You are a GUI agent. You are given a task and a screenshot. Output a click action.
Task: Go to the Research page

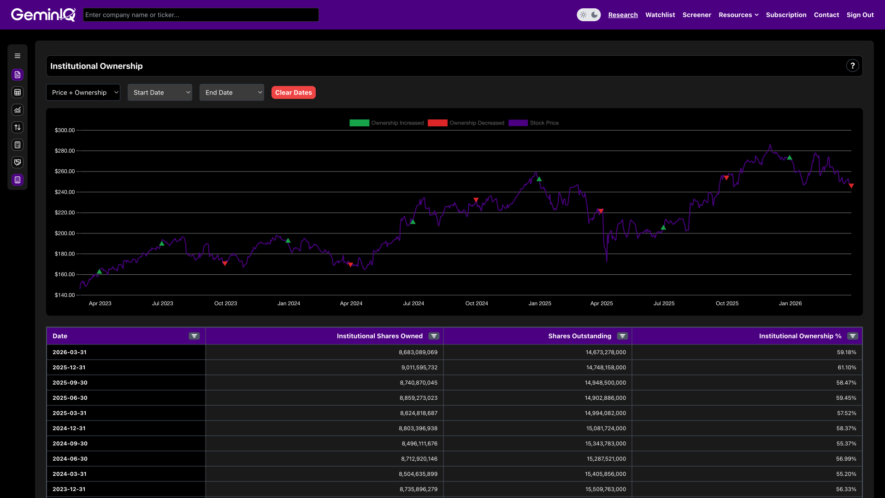coord(623,15)
